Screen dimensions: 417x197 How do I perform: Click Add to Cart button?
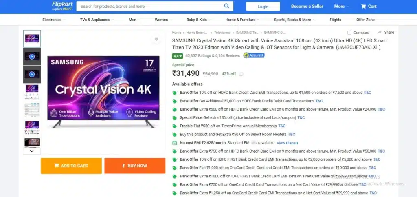(71, 166)
